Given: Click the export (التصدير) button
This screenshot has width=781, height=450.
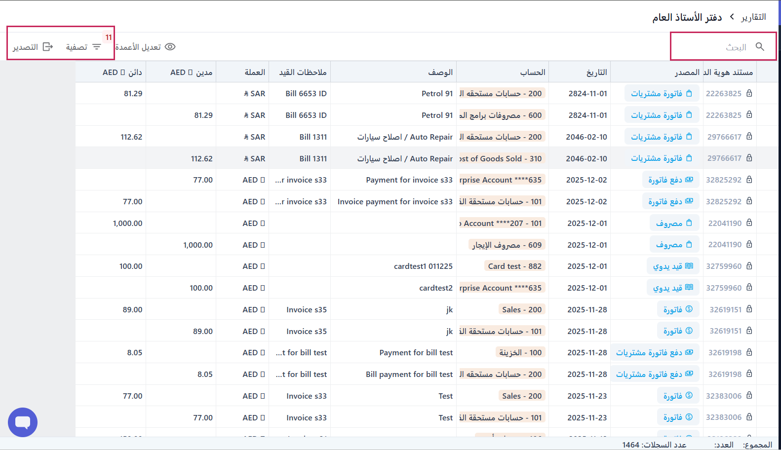Looking at the screenshot, I should [33, 47].
